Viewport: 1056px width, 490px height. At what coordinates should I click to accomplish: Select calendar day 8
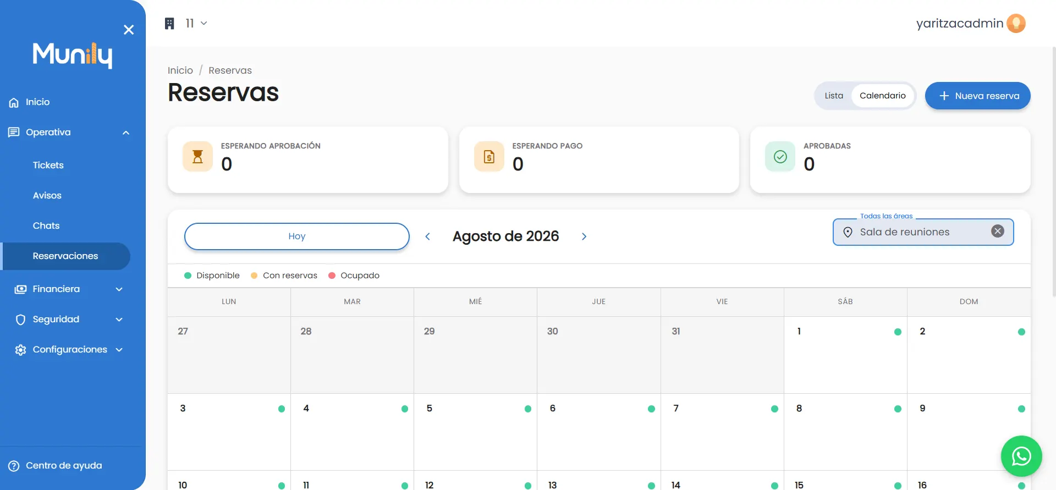[845, 432]
